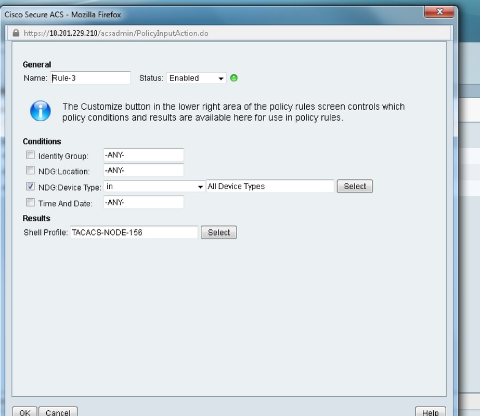Click the All Device Types field
This screenshot has height=416, width=480.
tap(270, 186)
